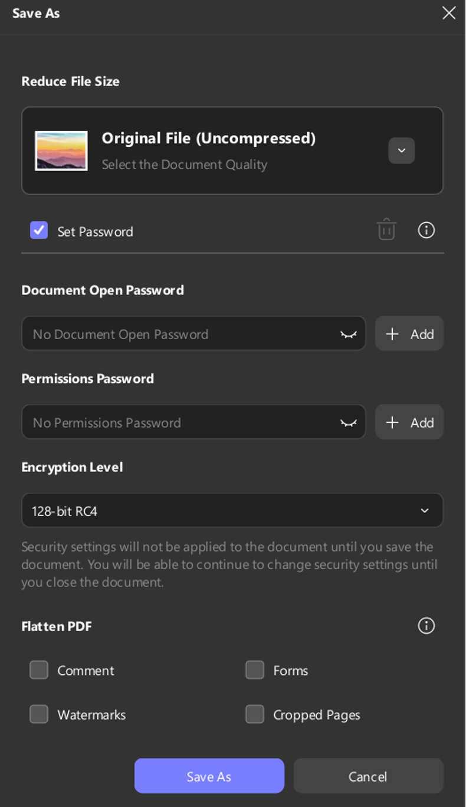Add a Document Open Password
Viewport: 466px width, 807px height.
(x=409, y=334)
